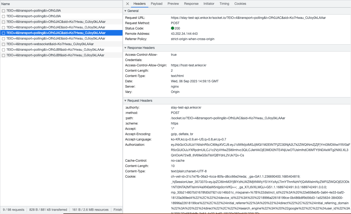
Task: Click the request Content-Length value 10
Action: (x=173, y=166)
